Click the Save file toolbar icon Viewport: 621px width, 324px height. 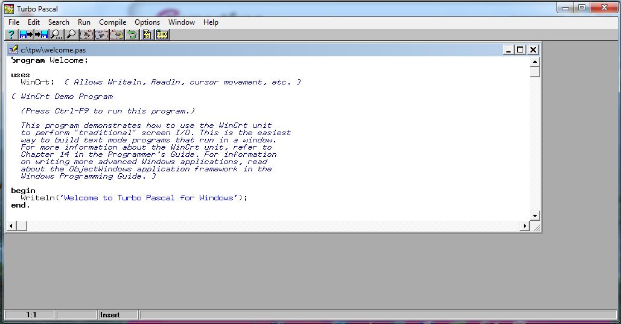pos(41,35)
